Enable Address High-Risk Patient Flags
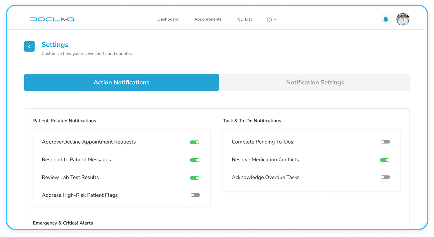Screen dimensions: 434x237 (195, 195)
